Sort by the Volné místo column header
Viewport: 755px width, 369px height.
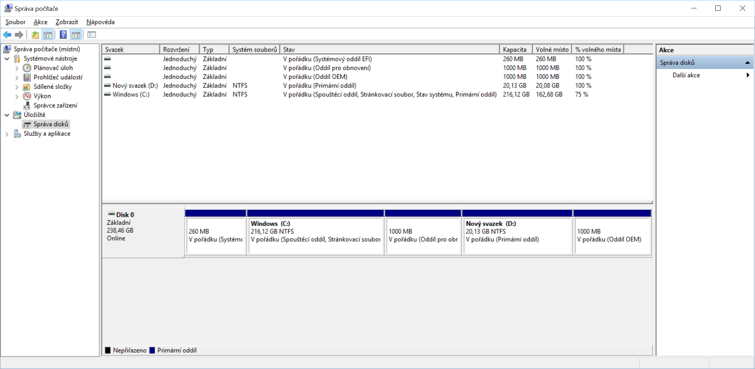[552, 49]
